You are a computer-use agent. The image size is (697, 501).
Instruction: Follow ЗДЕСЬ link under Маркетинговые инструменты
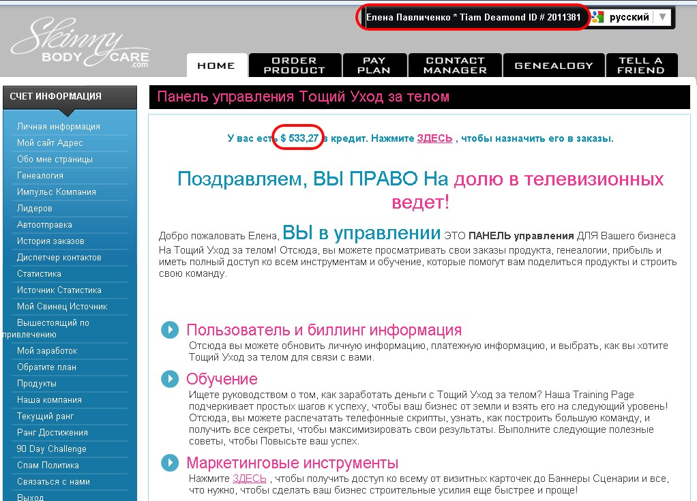250,479
